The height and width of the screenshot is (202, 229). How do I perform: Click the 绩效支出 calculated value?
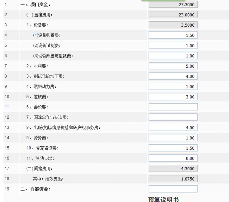tap(173, 178)
